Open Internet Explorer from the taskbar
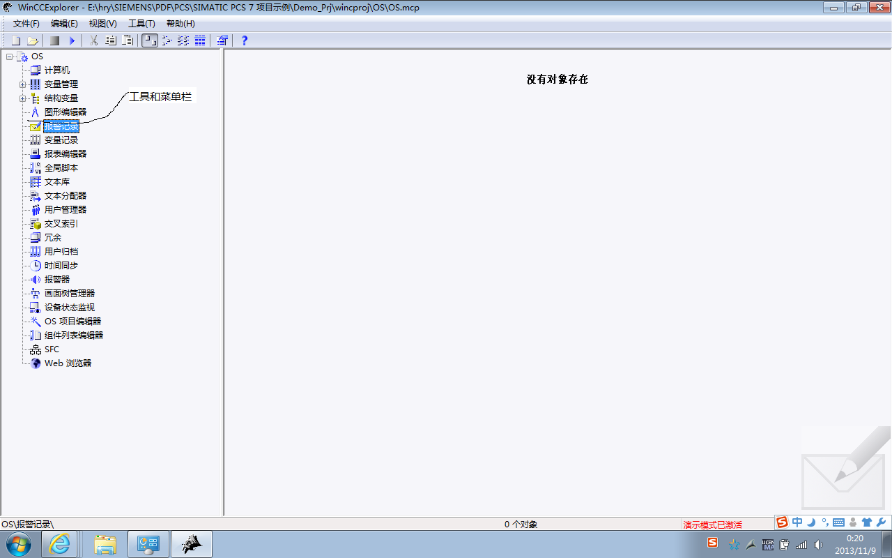The width and height of the screenshot is (892, 558). point(60,544)
